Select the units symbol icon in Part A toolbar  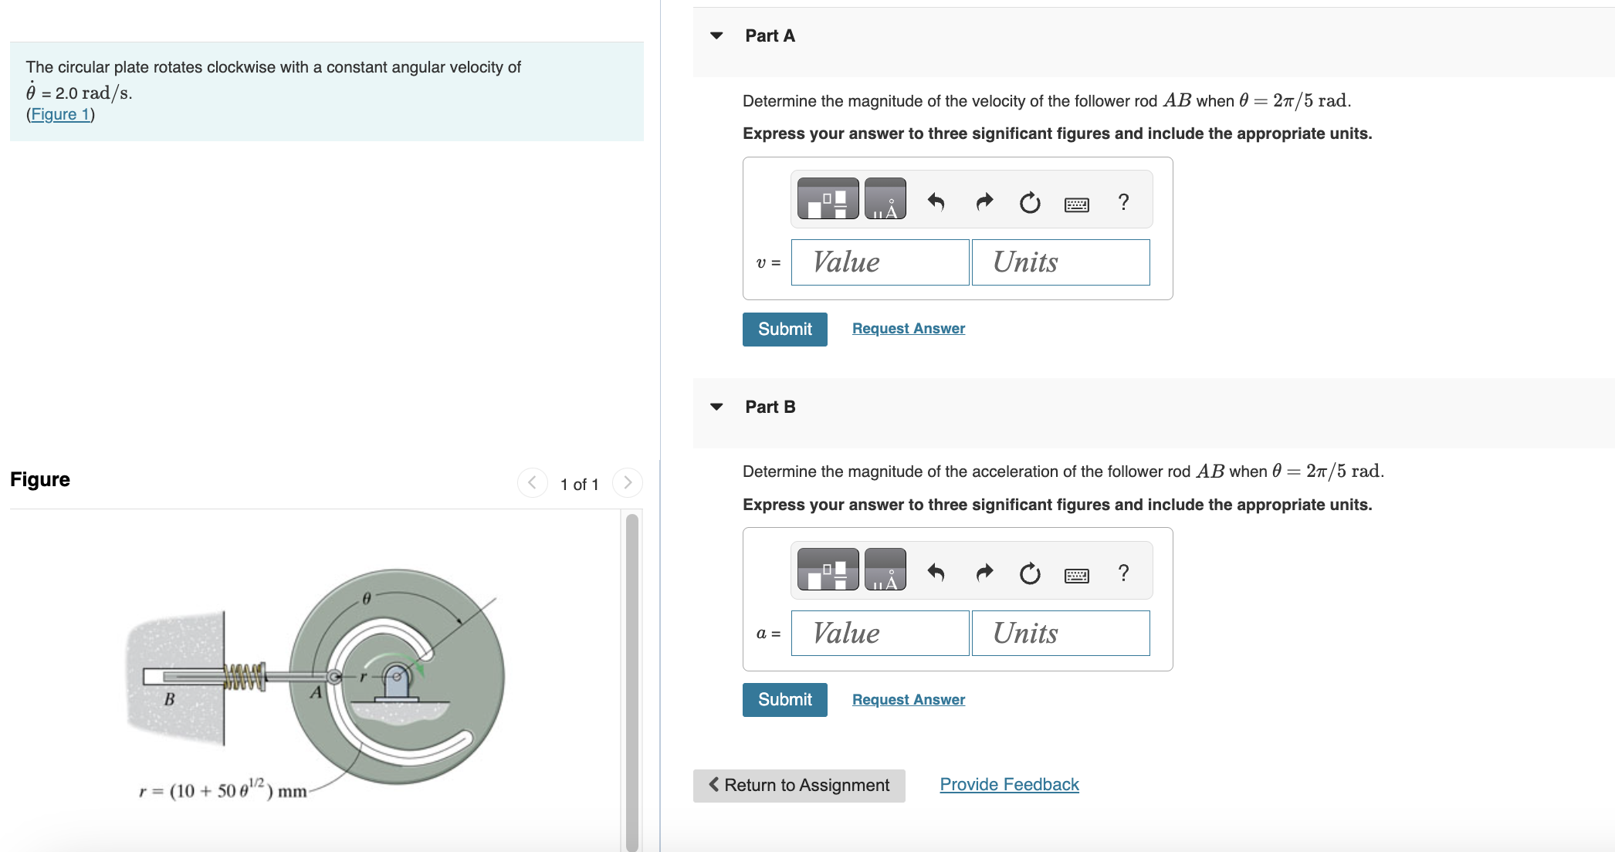click(x=886, y=198)
